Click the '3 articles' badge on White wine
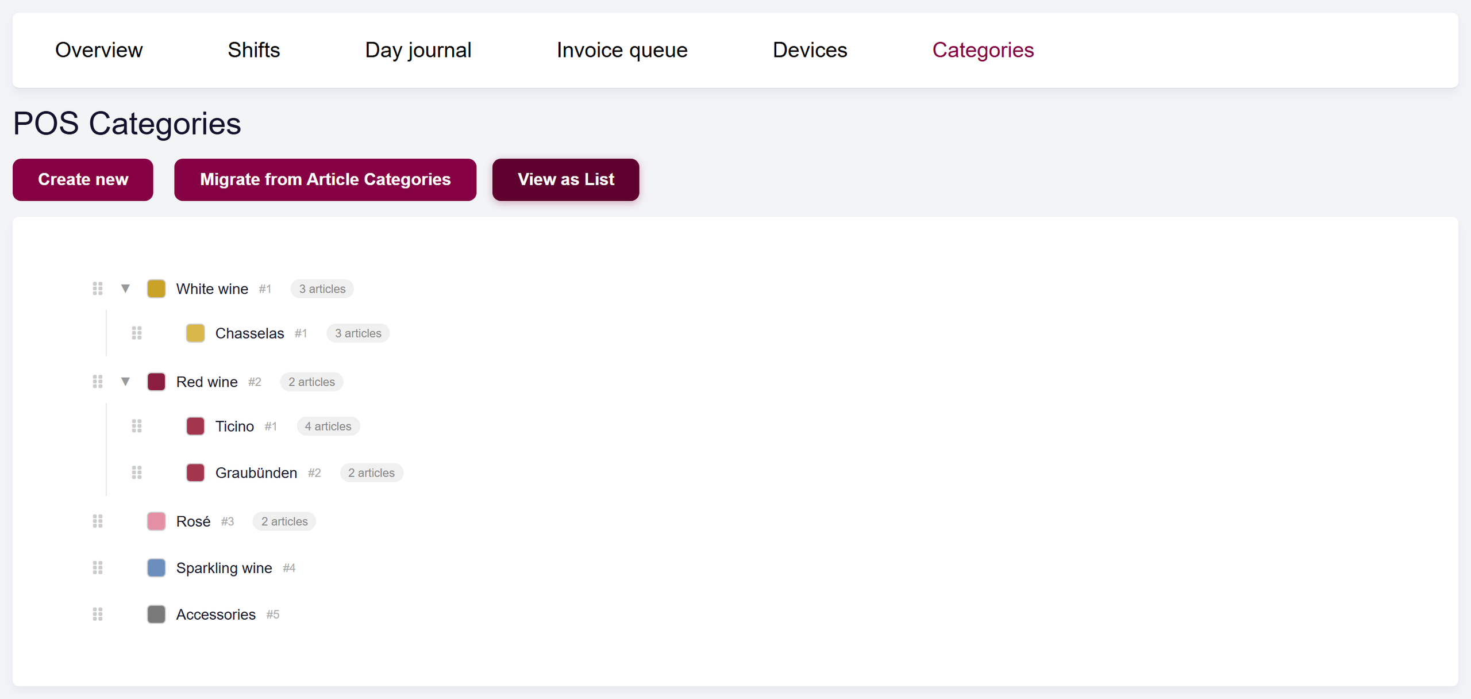Screen dimensions: 1471x699 coord(322,289)
